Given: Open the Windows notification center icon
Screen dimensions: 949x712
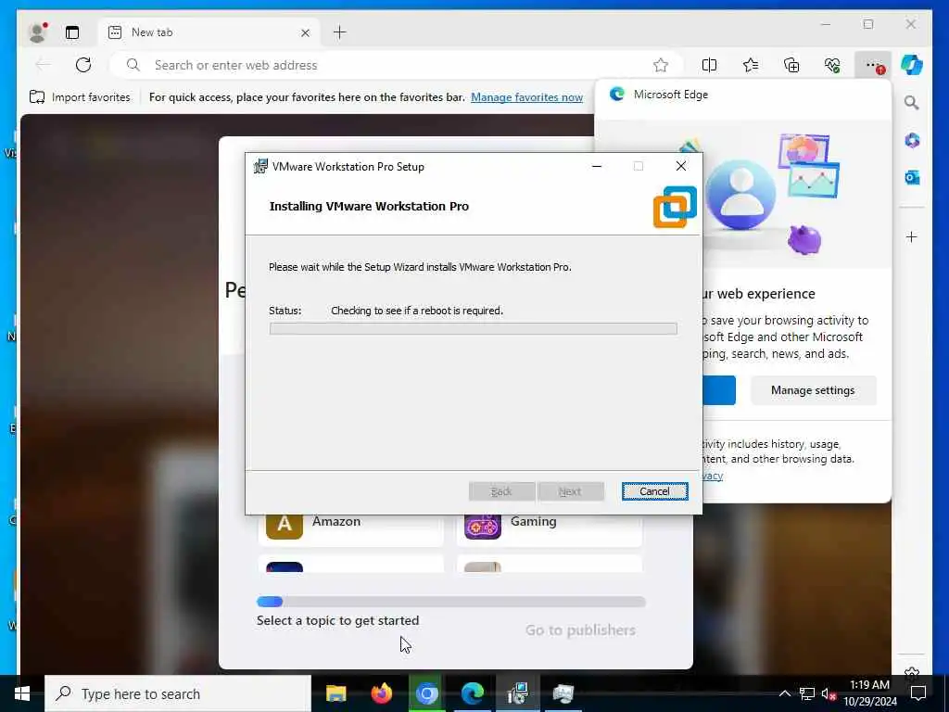Looking at the screenshot, I should click(x=918, y=693).
